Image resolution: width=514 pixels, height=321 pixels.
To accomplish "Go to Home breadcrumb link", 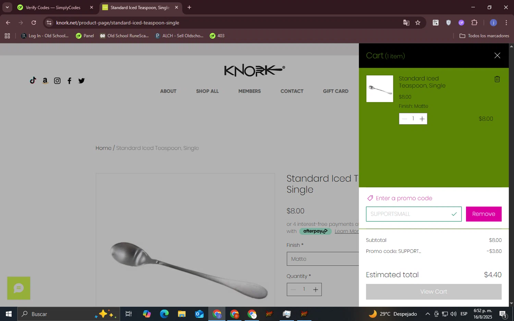I will click(x=103, y=148).
